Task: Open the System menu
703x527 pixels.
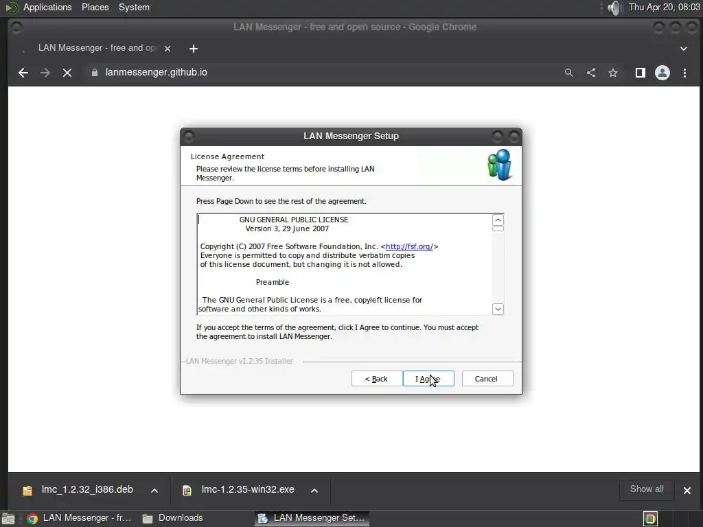Action: tap(134, 7)
